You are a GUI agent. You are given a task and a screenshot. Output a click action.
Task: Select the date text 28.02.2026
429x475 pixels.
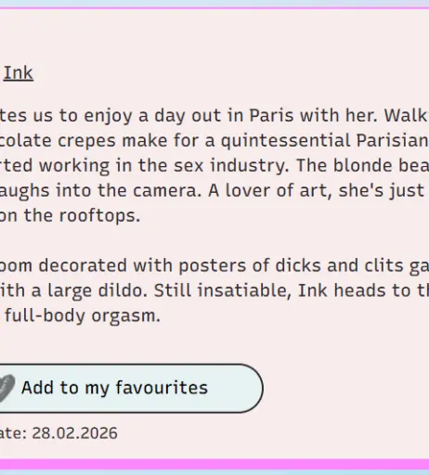[x=75, y=433]
